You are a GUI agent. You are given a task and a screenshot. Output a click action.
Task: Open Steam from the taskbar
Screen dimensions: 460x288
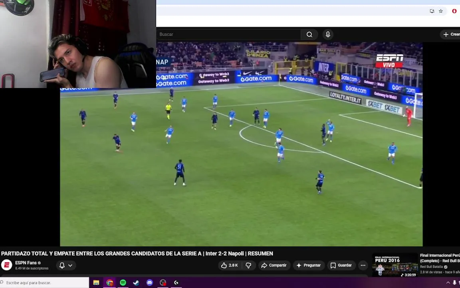click(x=137, y=283)
